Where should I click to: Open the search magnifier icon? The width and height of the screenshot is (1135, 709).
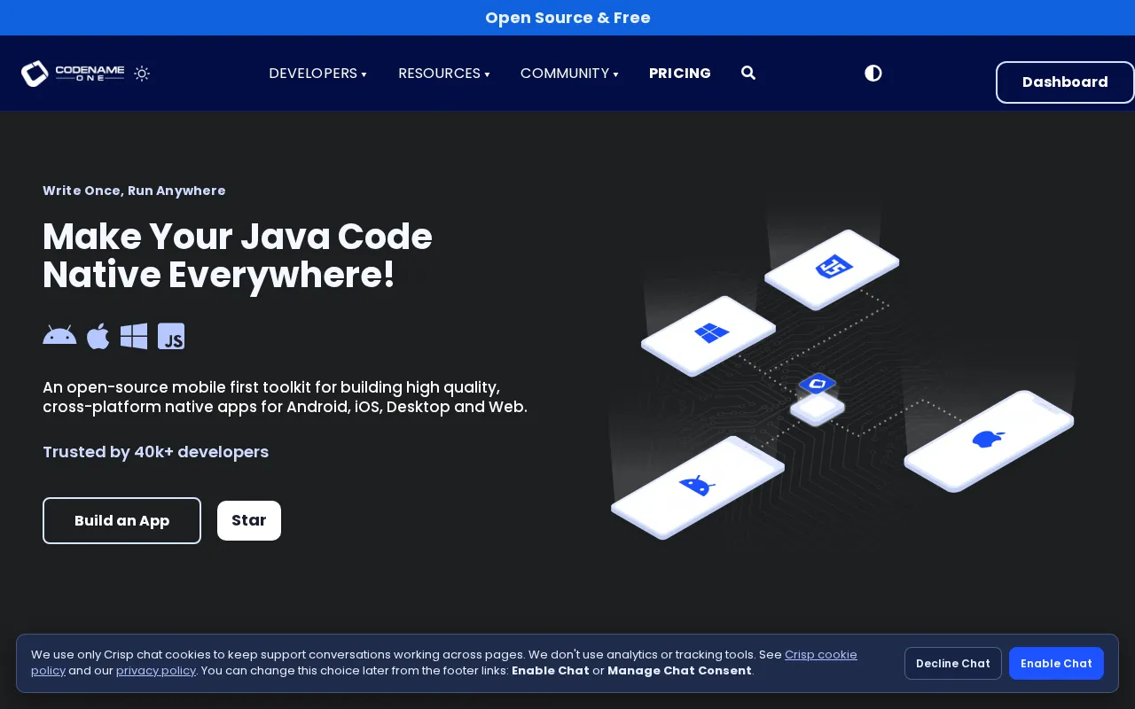[748, 73]
